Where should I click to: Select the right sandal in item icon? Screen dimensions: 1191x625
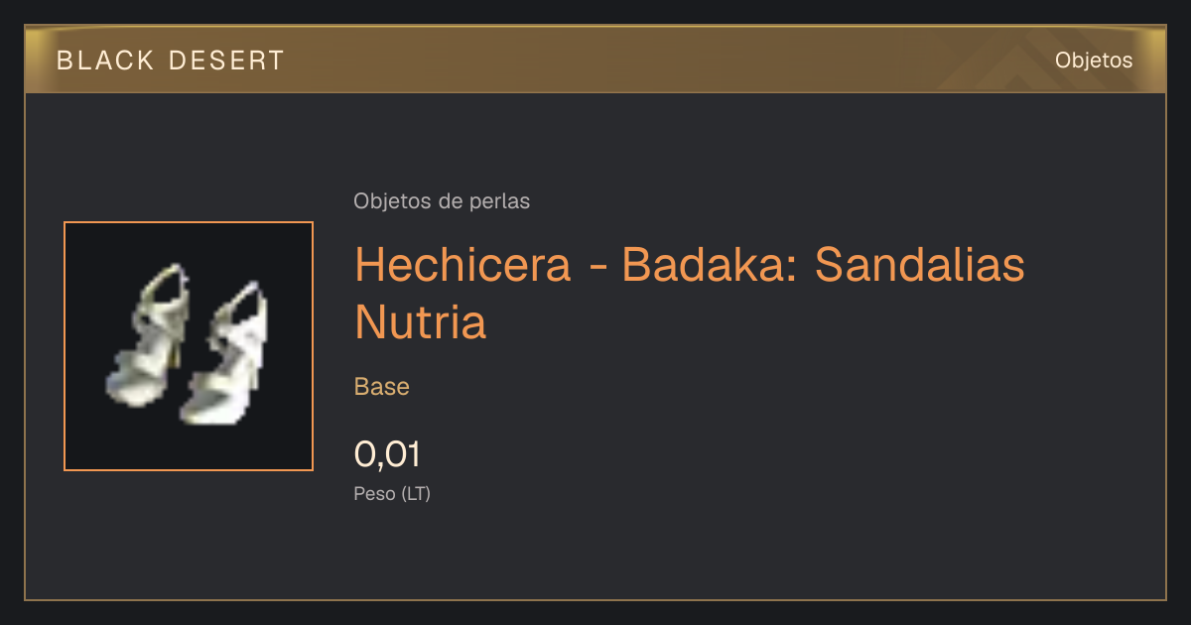[x=226, y=352]
